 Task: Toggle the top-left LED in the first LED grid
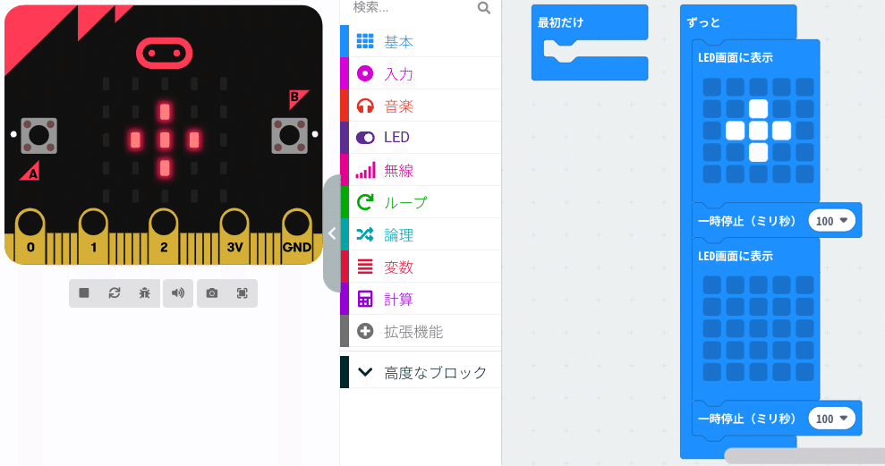pyautogui.click(x=711, y=88)
